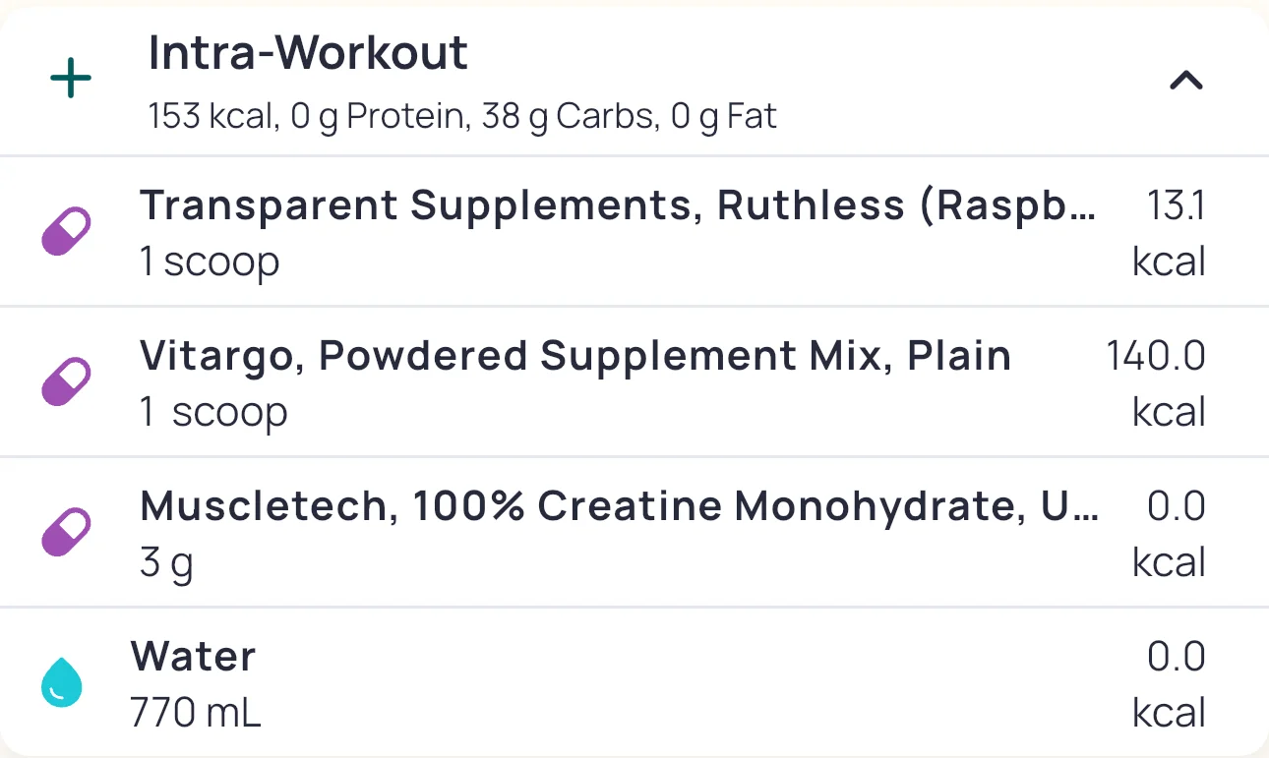Click pill icon beside Muscletech Creatine
Image resolution: width=1269 pixels, height=758 pixels.
67,533
